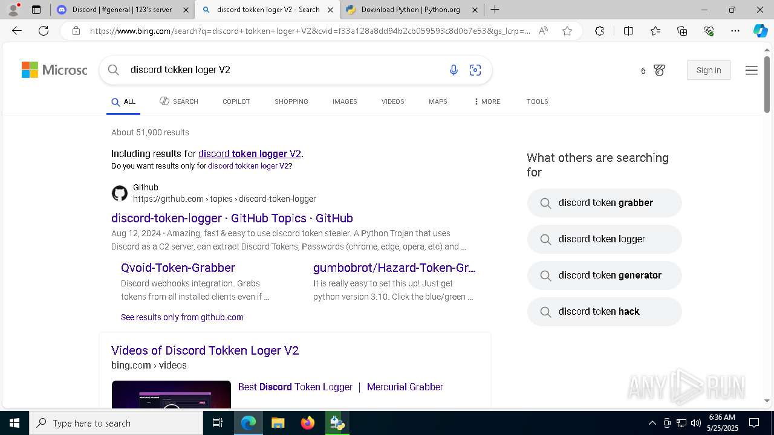Select suggestion 'discord token grabber'
The height and width of the screenshot is (435, 774).
(x=605, y=203)
